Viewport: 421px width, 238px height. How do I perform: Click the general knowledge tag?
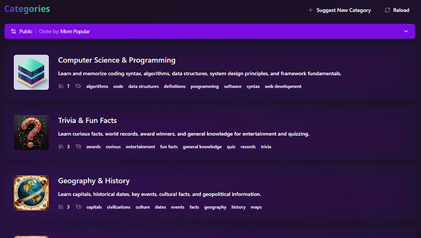pos(202,147)
